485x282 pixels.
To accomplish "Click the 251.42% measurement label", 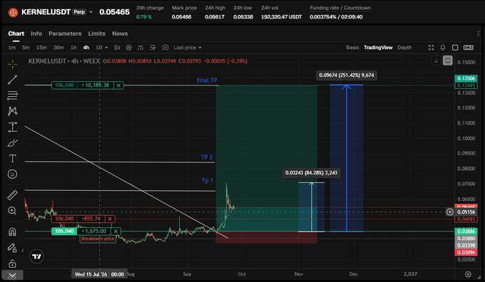I will point(347,75).
